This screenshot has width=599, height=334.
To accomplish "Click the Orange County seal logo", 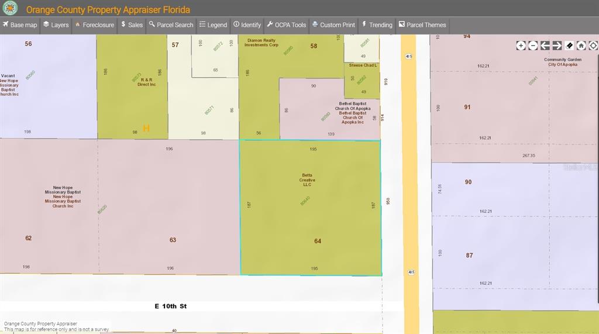I will (x=10, y=9).
